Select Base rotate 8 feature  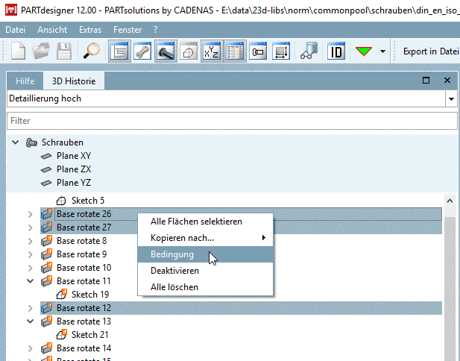tap(81, 241)
